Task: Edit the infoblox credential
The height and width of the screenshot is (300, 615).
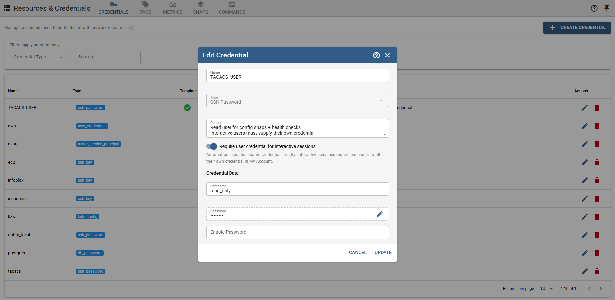Action: click(585, 180)
